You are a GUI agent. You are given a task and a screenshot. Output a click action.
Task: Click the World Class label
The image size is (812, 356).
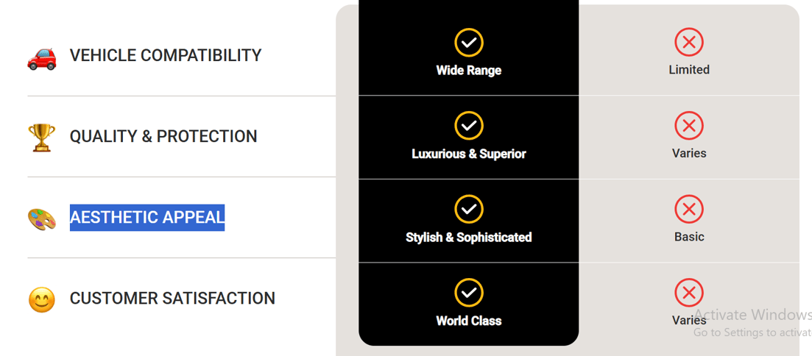(x=469, y=321)
